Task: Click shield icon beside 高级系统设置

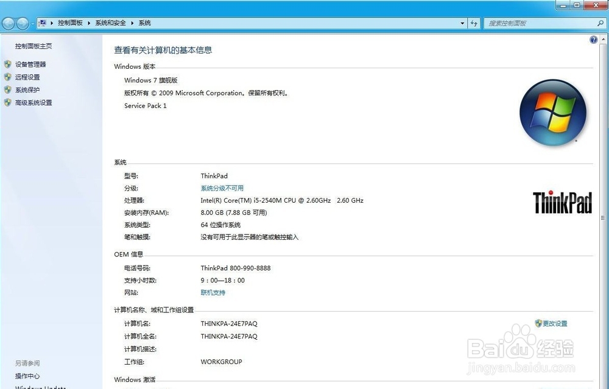Action: pos(8,102)
